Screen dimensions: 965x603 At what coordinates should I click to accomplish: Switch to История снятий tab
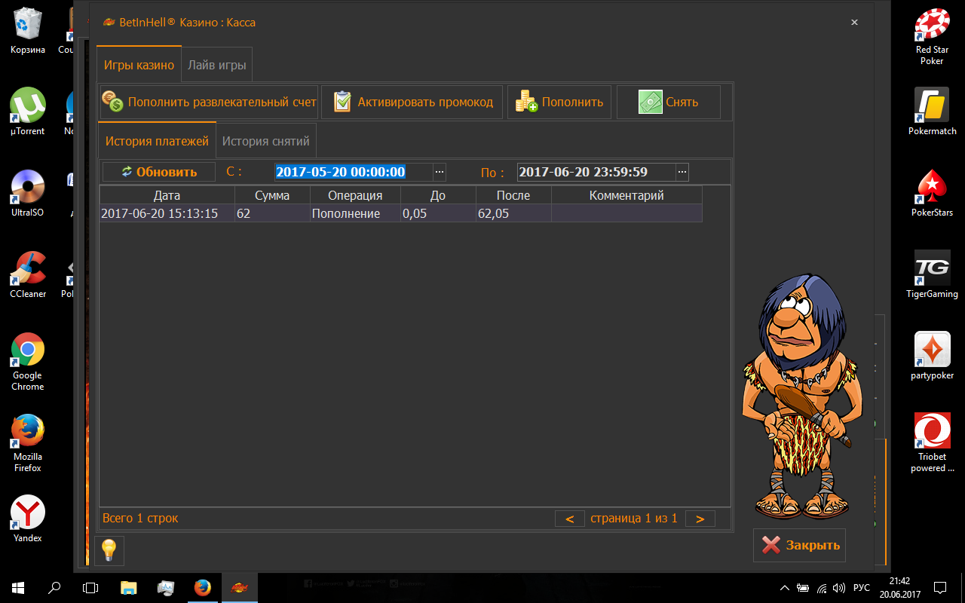pos(265,141)
